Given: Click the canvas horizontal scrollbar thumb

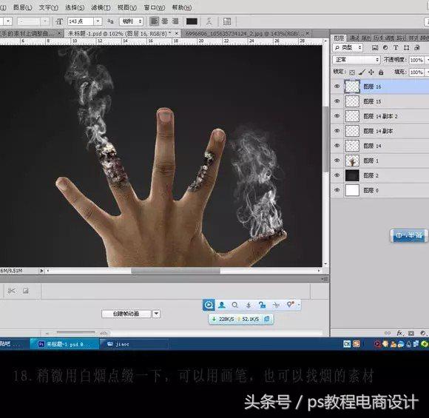Looking at the screenshot, I should click(175, 271).
